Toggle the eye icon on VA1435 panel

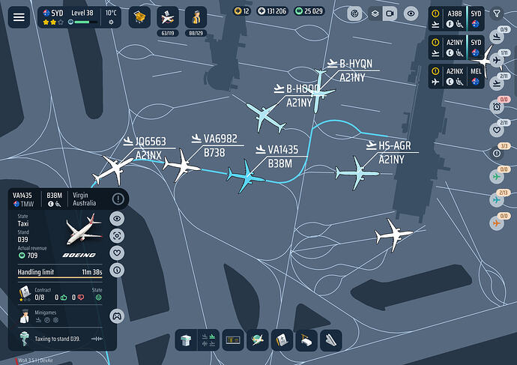tap(117, 219)
